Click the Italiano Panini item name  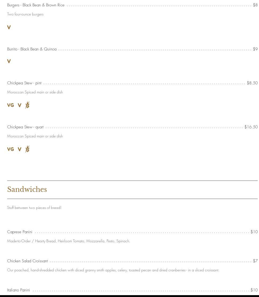click(x=18, y=290)
